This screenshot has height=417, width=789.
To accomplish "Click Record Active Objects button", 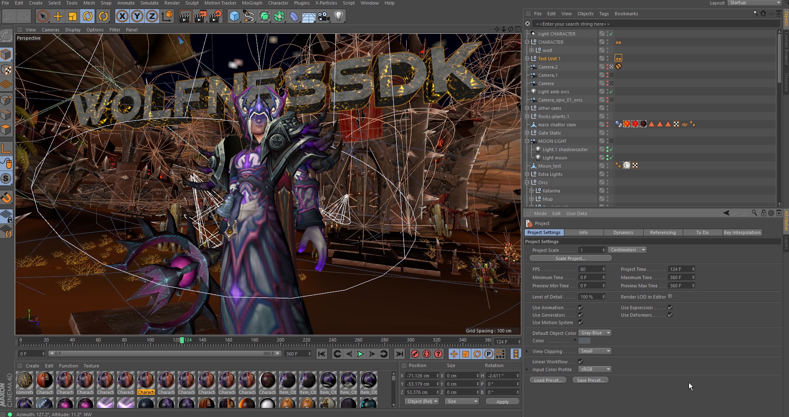I will pyautogui.click(x=415, y=354).
